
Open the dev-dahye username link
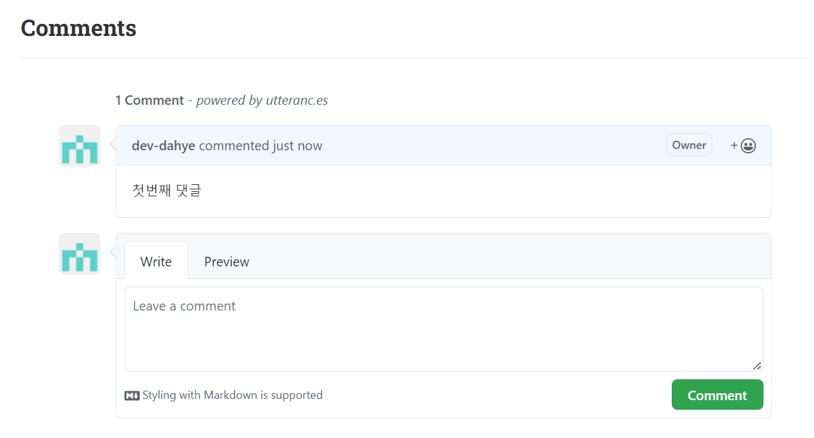click(163, 146)
